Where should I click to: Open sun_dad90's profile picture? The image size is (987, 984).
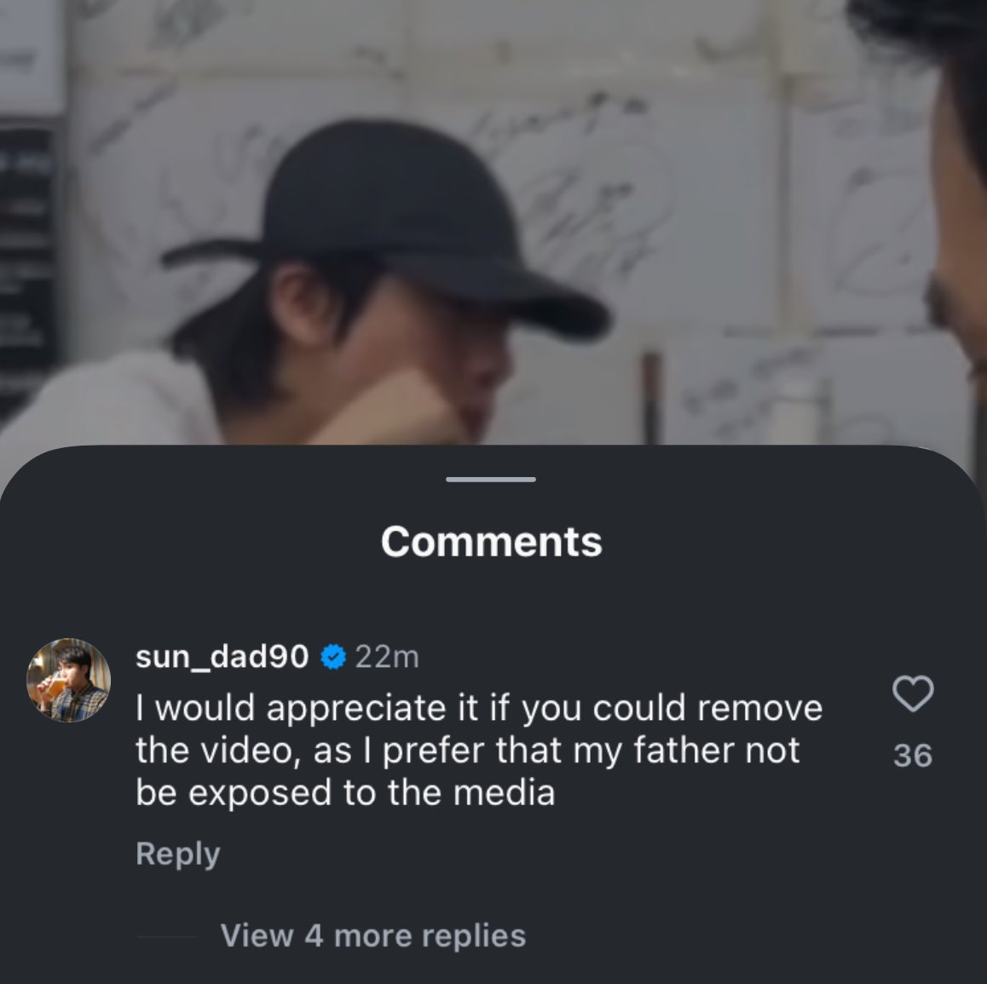pyautogui.click(x=69, y=681)
